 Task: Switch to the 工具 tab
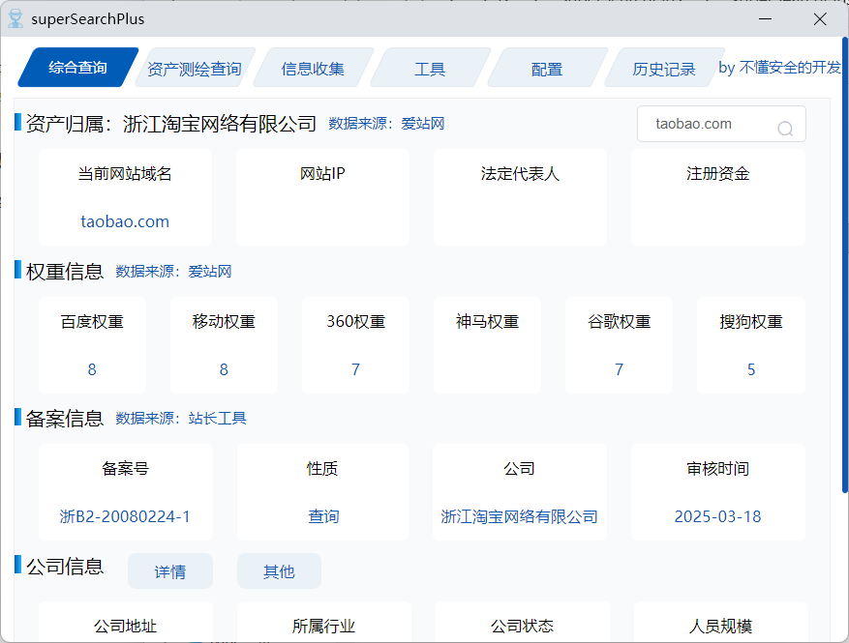point(430,69)
